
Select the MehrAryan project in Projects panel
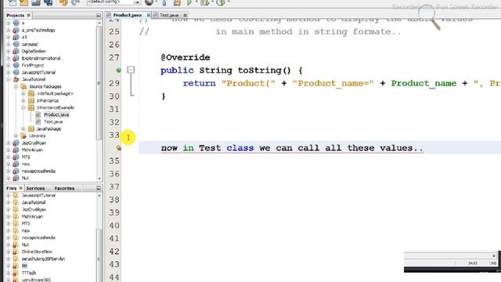[32, 150]
